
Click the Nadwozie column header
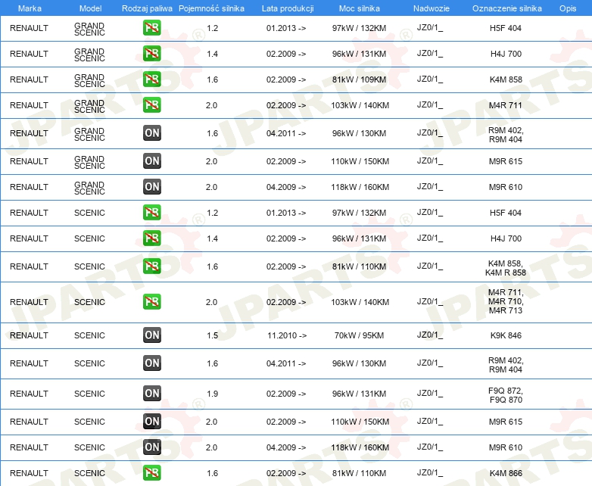pos(432,8)
